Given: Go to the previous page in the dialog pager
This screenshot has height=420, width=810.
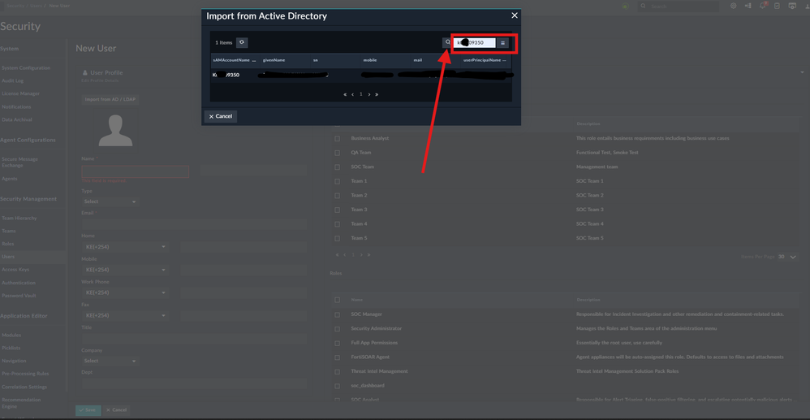Looking at the screenshot, I should coord(353,95).
